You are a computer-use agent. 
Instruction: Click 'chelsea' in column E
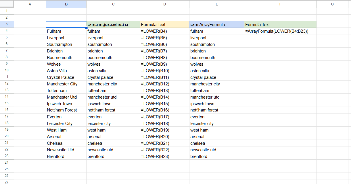pyautogui.click(x=217, y=143)
